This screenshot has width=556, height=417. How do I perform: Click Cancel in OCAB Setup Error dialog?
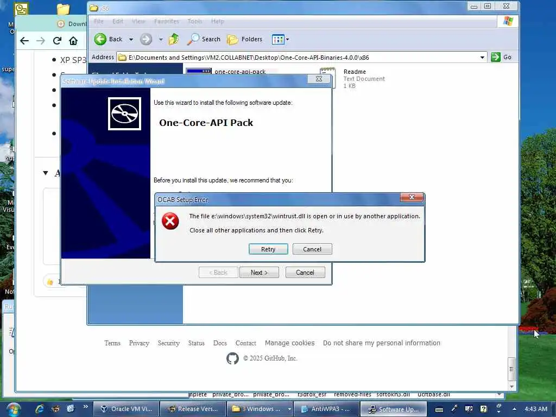pos(312,249)
